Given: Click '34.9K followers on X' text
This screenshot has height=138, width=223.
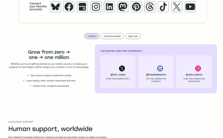Looking at the screenshot, I should click(x=118, y=79).
